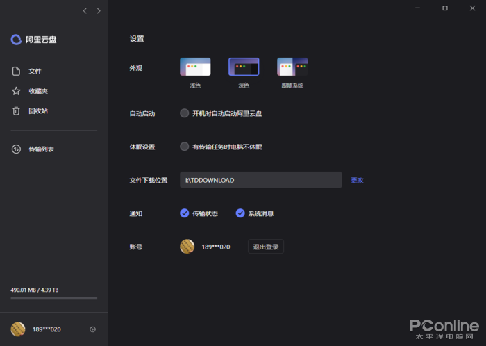Image resolution: width=486 pixels, height=346 pixels.
Task: Click the sidebar bottom account avatar
Action: click(x=18, y=329)
